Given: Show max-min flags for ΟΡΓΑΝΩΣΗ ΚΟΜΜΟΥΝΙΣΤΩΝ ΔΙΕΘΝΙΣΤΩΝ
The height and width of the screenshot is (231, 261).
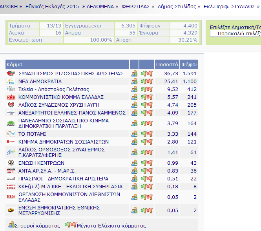Looking at the screenshot, I should [146, 197].
